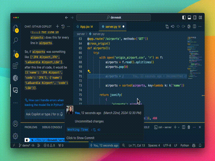
Task: Start a new chat with plus icon
Action: pos(57,26)
